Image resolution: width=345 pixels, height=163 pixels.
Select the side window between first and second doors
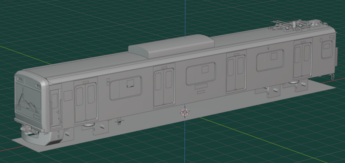125,88
